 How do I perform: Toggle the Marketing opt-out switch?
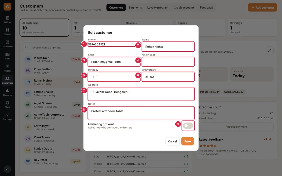pos(188,126)
